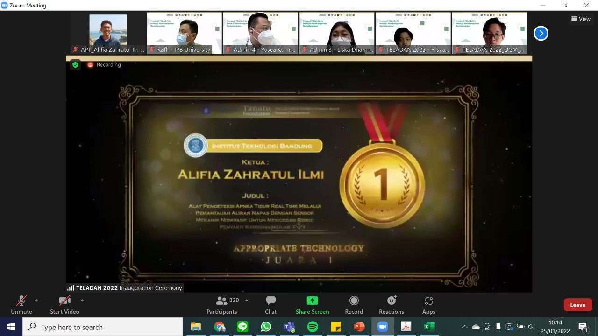
Task: Open Spotify from the taskbar
Action: 313,327
